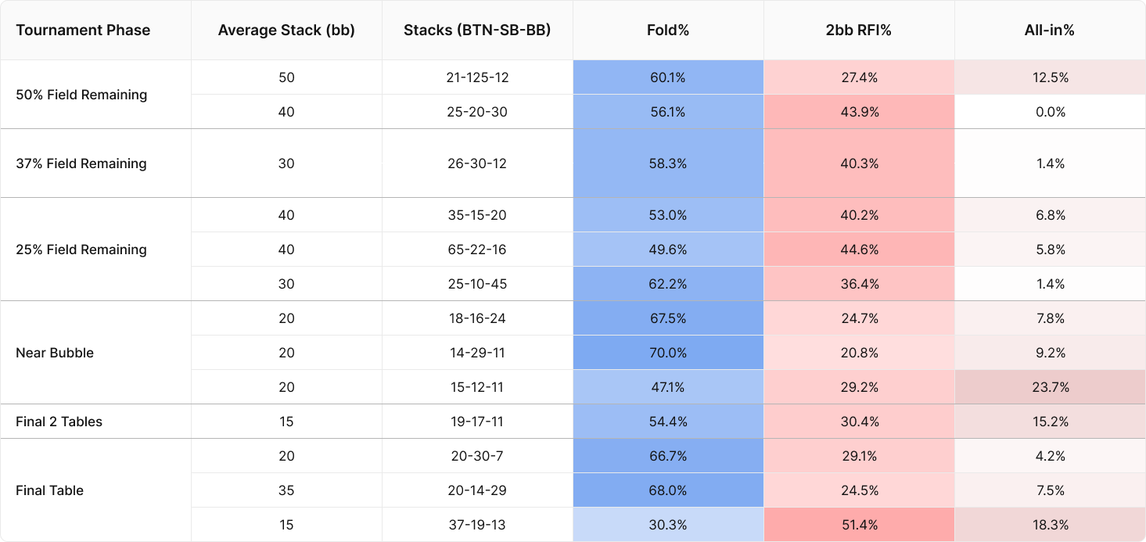Viewport: 1146px width, 542px height.
Task: Click the Near Bubble phase label
Action: (x=55, y=353)
